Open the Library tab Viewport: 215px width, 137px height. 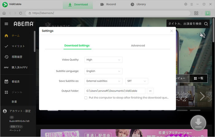pos(138,4)
